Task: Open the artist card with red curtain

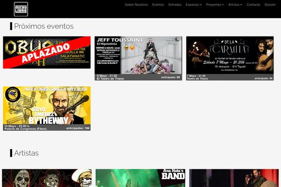Action: [x=234, y=178]
